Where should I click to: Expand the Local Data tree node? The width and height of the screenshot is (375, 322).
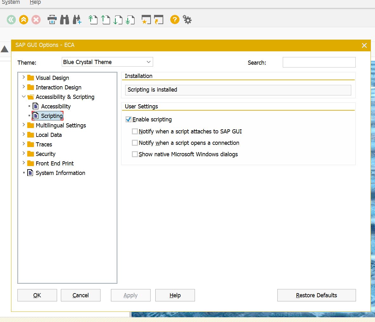(23, 135)
